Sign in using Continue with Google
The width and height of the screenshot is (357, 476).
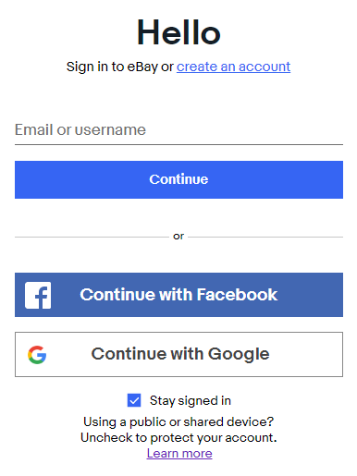[x=178, y=354]
